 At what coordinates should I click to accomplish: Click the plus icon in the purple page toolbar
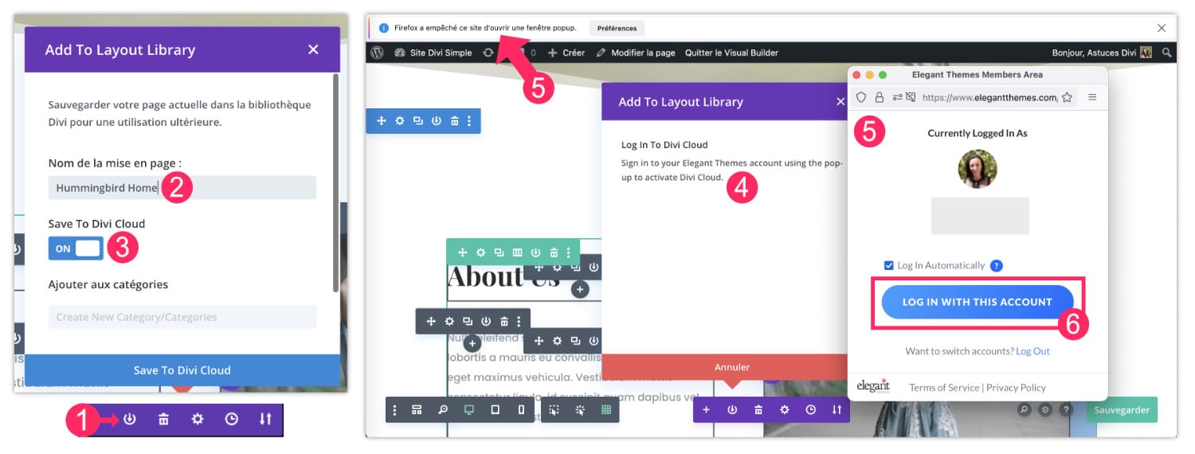pos(706,409)
